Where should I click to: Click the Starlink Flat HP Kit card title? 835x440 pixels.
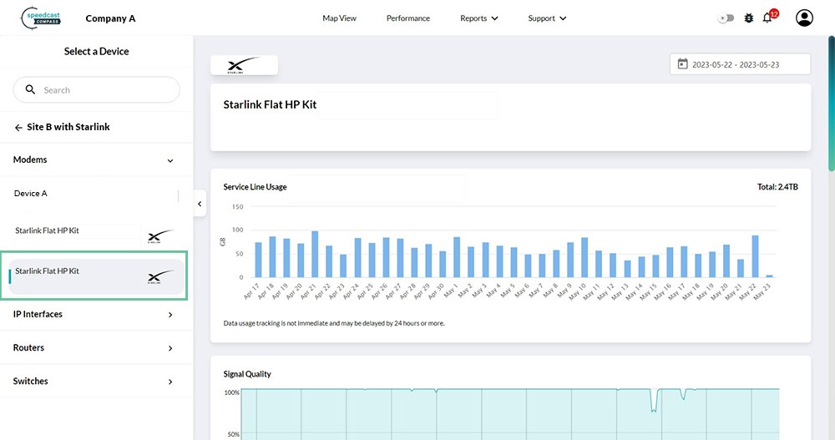tap(270, 104)
